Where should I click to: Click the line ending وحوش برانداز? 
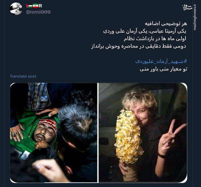[x=138, y=46]
